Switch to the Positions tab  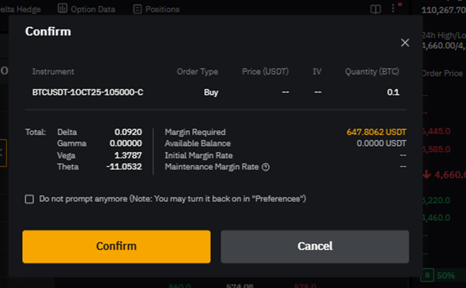(162, 9)
